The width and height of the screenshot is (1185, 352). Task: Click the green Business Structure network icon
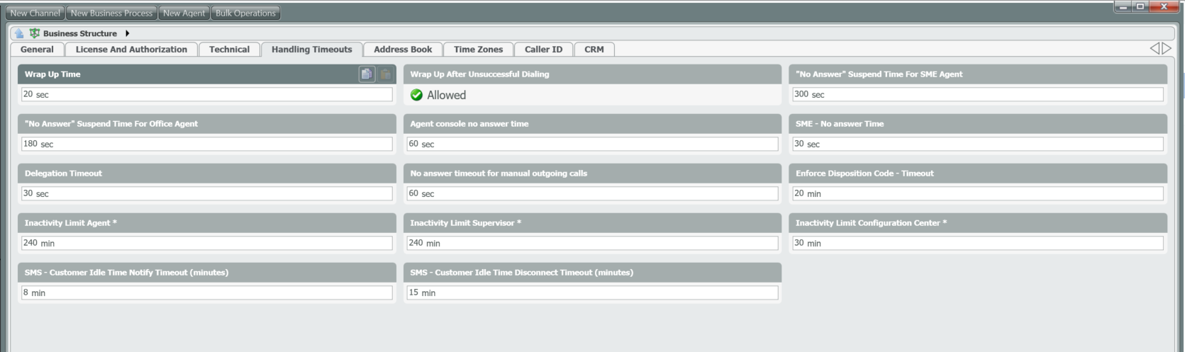34,33
